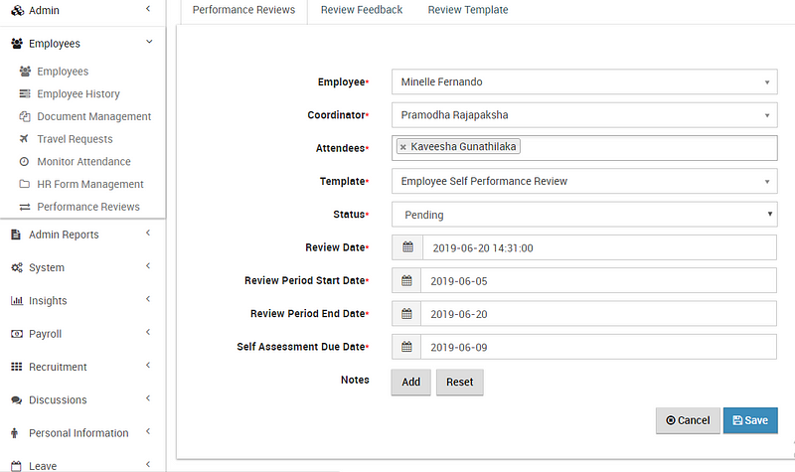Click empty area of Attendees input box
The height and width of the screenshot is (472, 795).
click(x=649, y=148)
